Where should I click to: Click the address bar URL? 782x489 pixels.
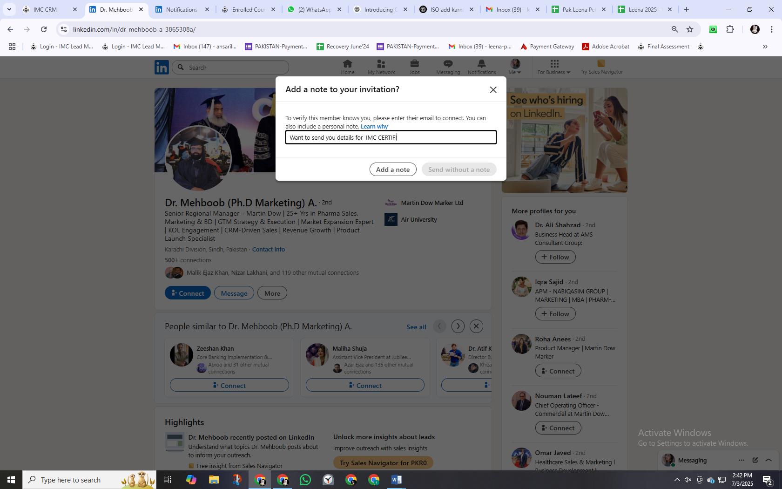click(x=134, y=29)
